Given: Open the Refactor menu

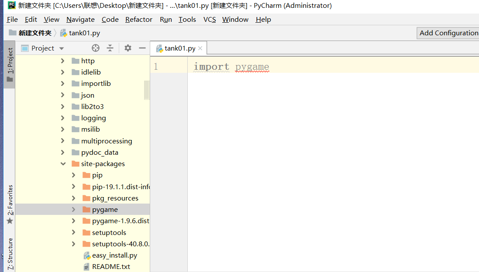Looking at the screenshot, I should (139, 20).
